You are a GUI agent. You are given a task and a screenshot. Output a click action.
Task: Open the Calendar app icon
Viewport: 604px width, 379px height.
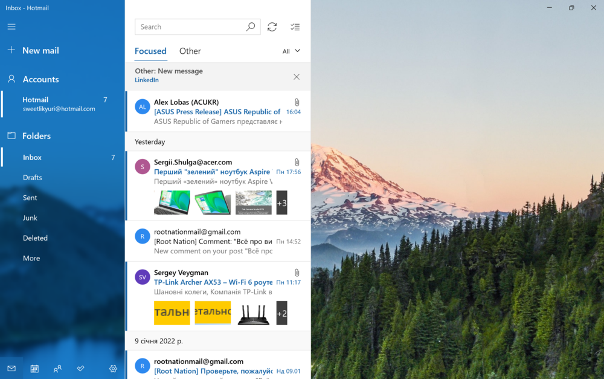pos(34,369)
